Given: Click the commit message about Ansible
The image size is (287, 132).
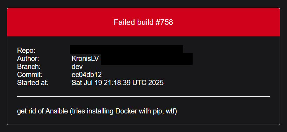Looking at the screenshot, I should coord(97,111).
